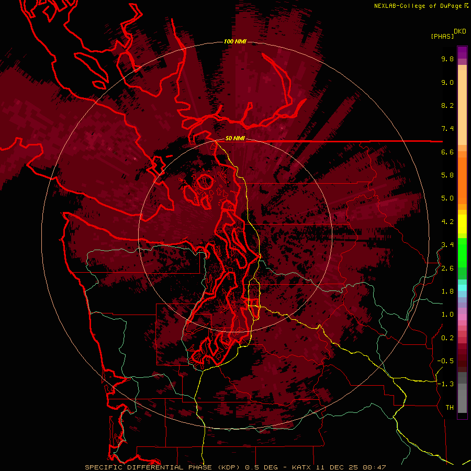The height and width of the screenshot is (471, 471).
Task: Click the cyan band of the color bar
Action: pyautogui.click(x=462, y=288)
